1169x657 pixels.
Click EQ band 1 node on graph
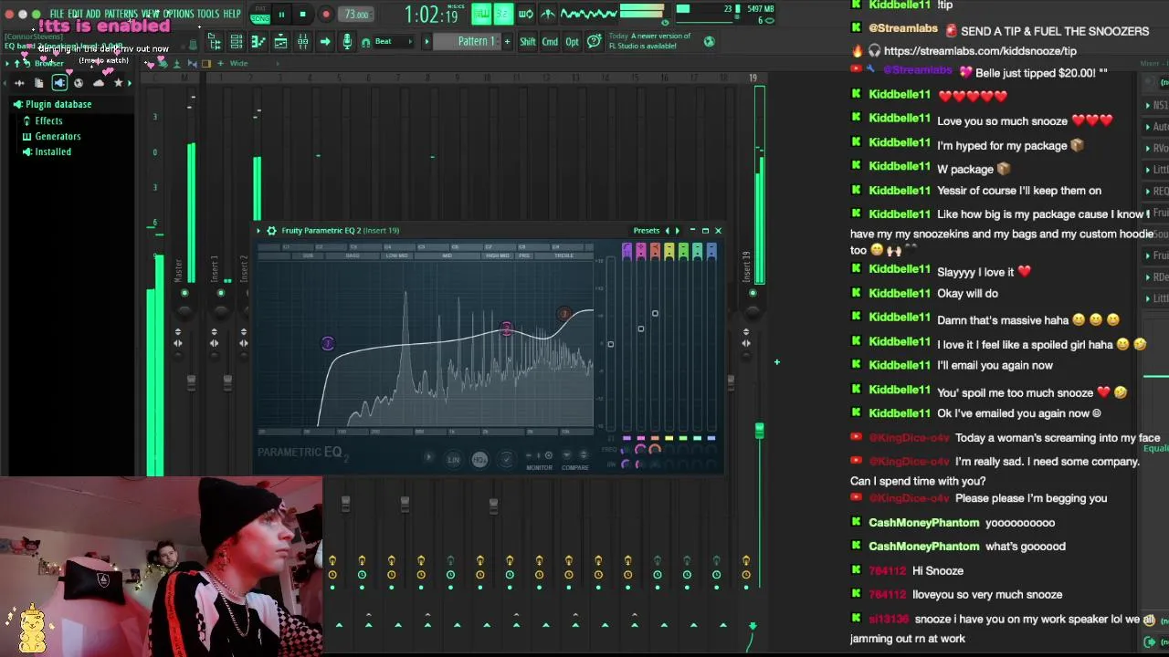328,344
